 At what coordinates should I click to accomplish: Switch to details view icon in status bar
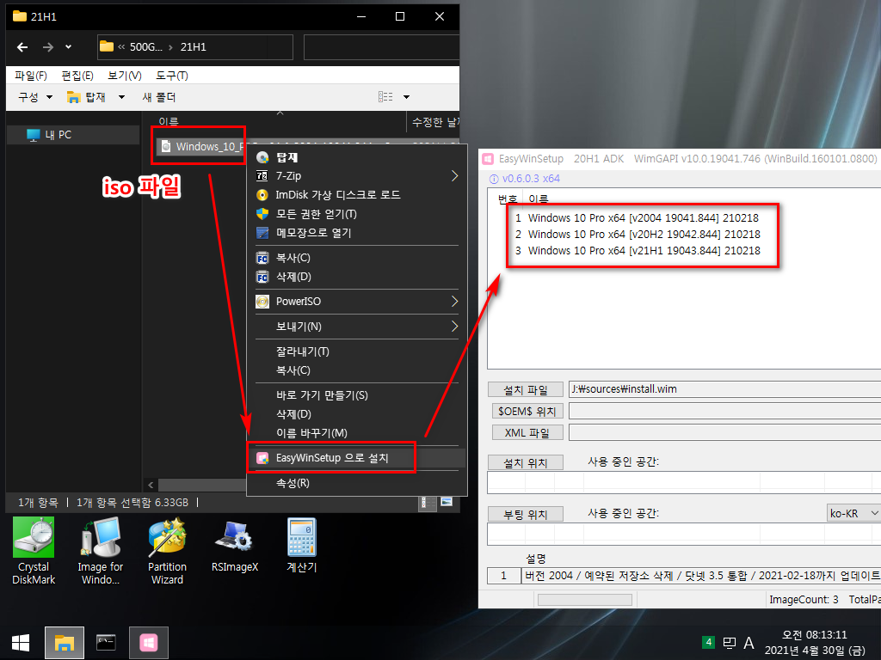pos(428,503)
